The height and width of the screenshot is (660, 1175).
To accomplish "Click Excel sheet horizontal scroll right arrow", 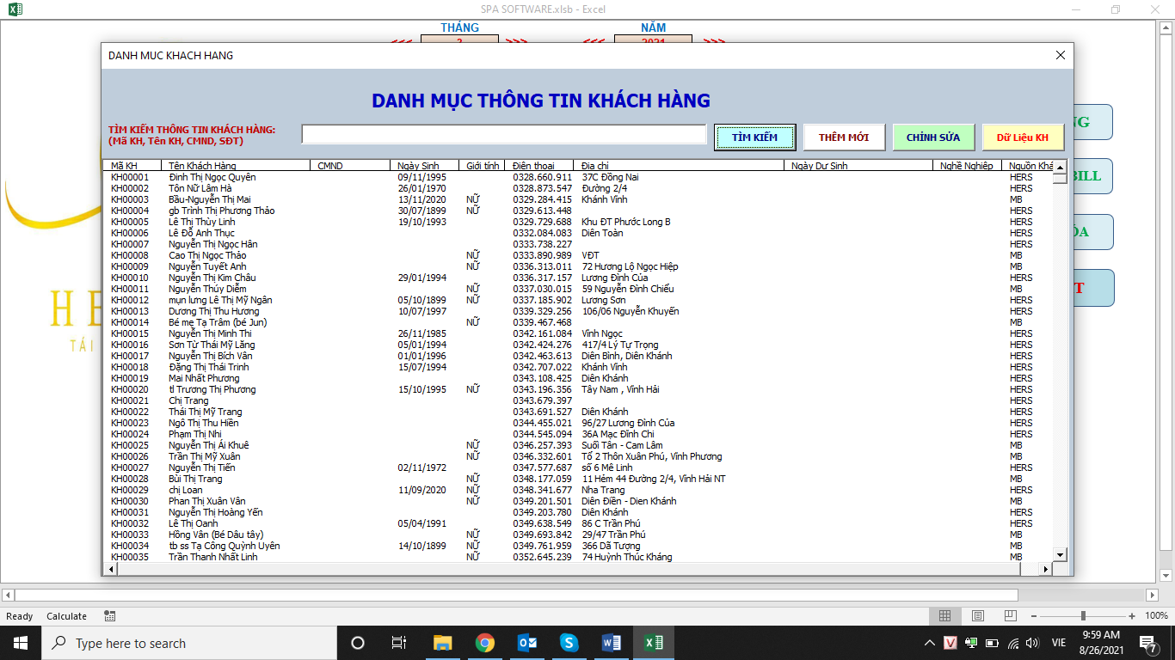I will point(1152,595).
